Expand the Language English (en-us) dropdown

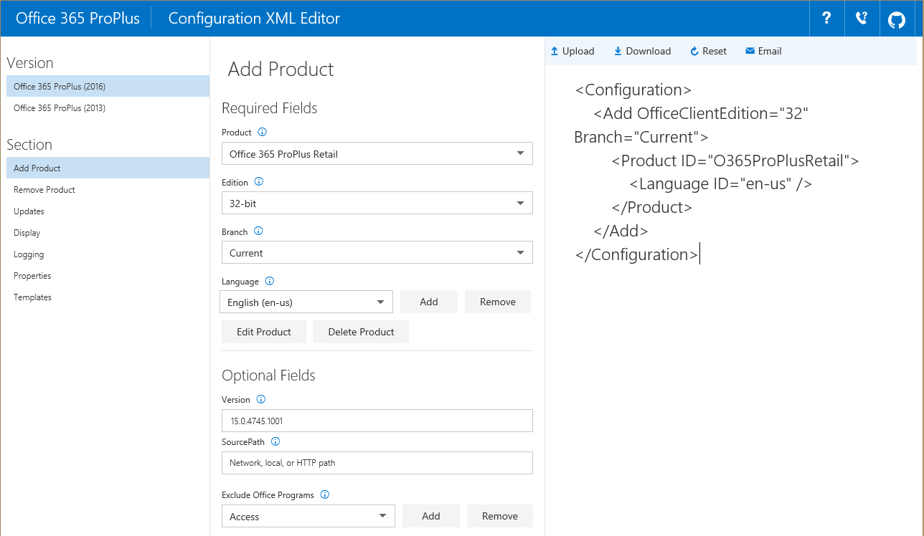click(x=306, y=302)
